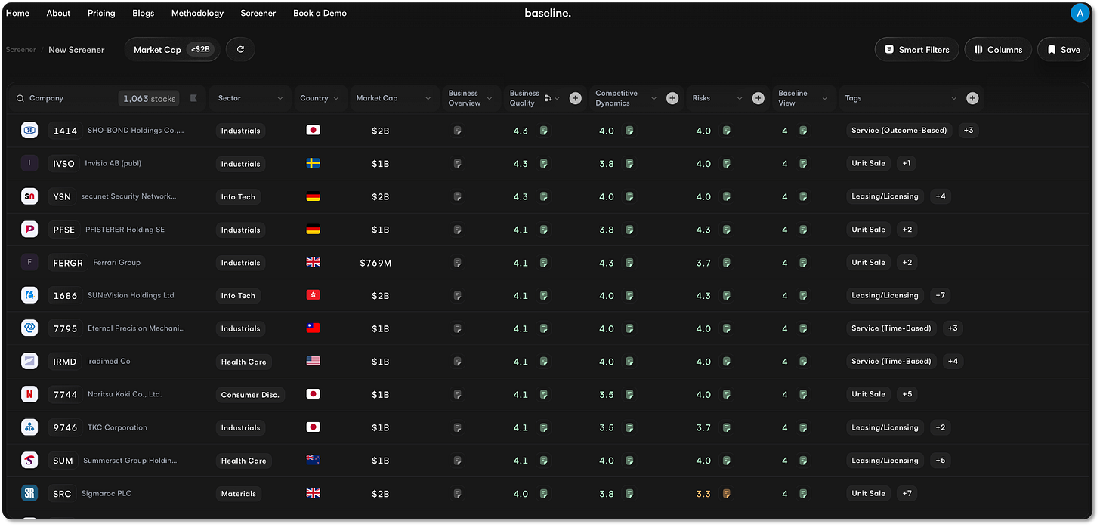Screen dimensions: 1100x527
Task: Open Smart Filters
Action: [x=916, y=49]
